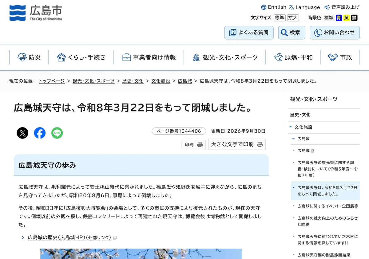
Task: Go to トップページ breadcrumb
Action: pos(52,81)
